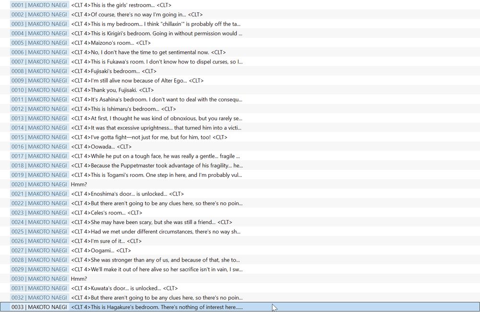
Task: Click the '0023 | MAKOTO NAEGI' speaker label
Action: (39, 212)
